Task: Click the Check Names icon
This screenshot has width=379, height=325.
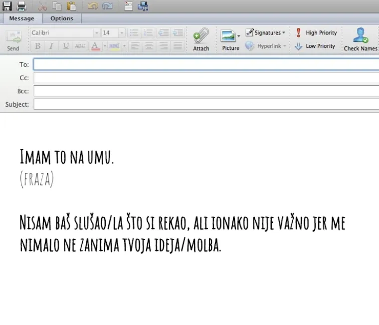Action: click(x=360, y=39)
